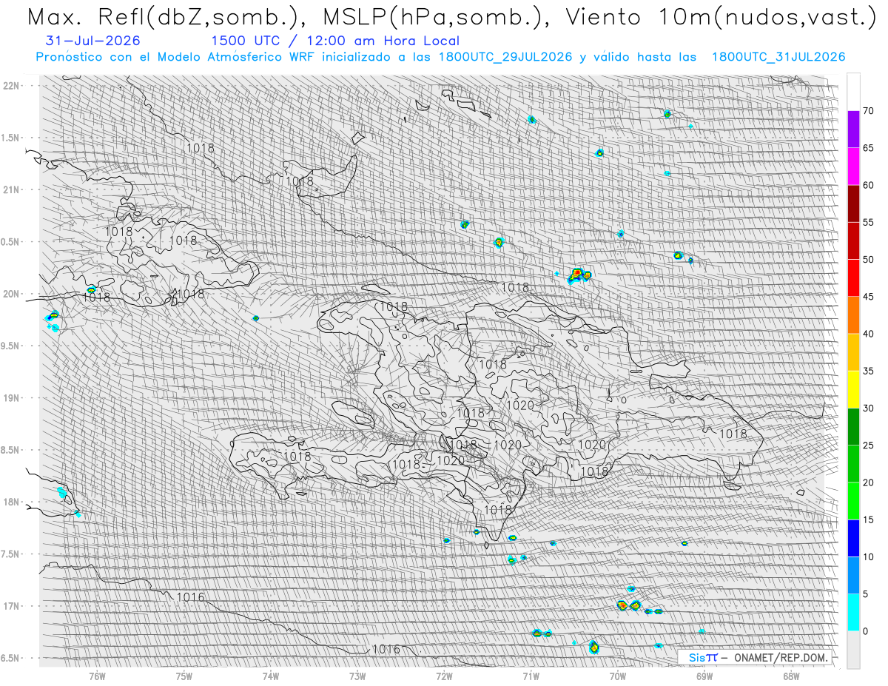Click the '8.5N' latitude axis label
Image resolution: width=888 pixels, height=686 pixels.
point(11,450)
